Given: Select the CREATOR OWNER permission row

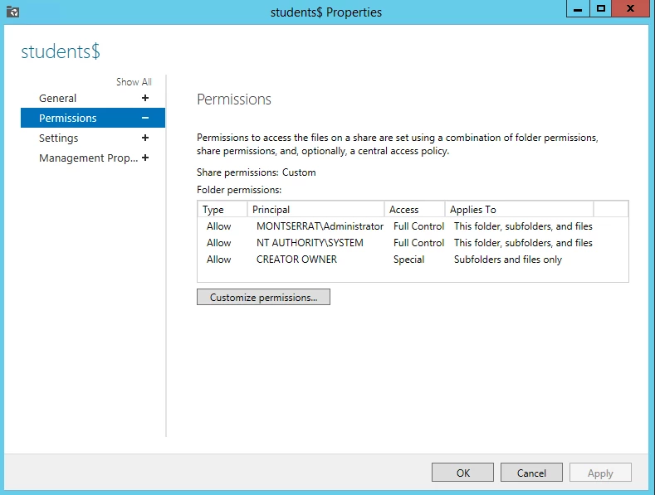Looking at the screenshot, I should coord(413,260).
